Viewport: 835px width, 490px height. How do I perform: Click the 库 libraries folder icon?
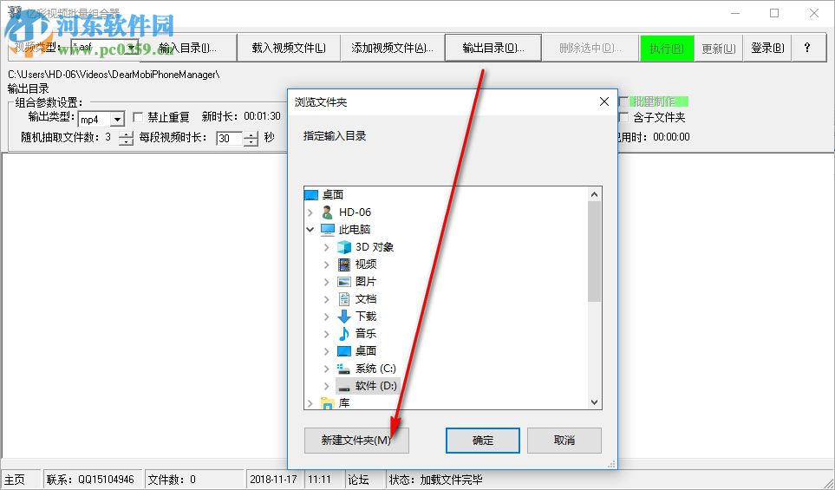pyautogui.click(x=327, y=403)
